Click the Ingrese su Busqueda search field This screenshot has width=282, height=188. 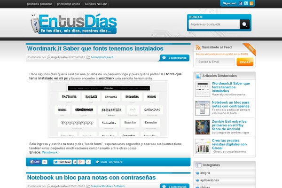pos(214,24)
